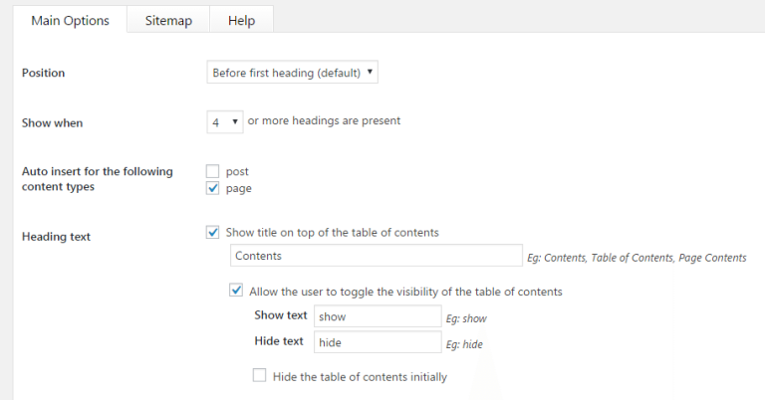Click the 'Hide the table of contents initially' label
Image resolution: width=765 pixels, height=400 pixels.
click(x=360, y=376)
